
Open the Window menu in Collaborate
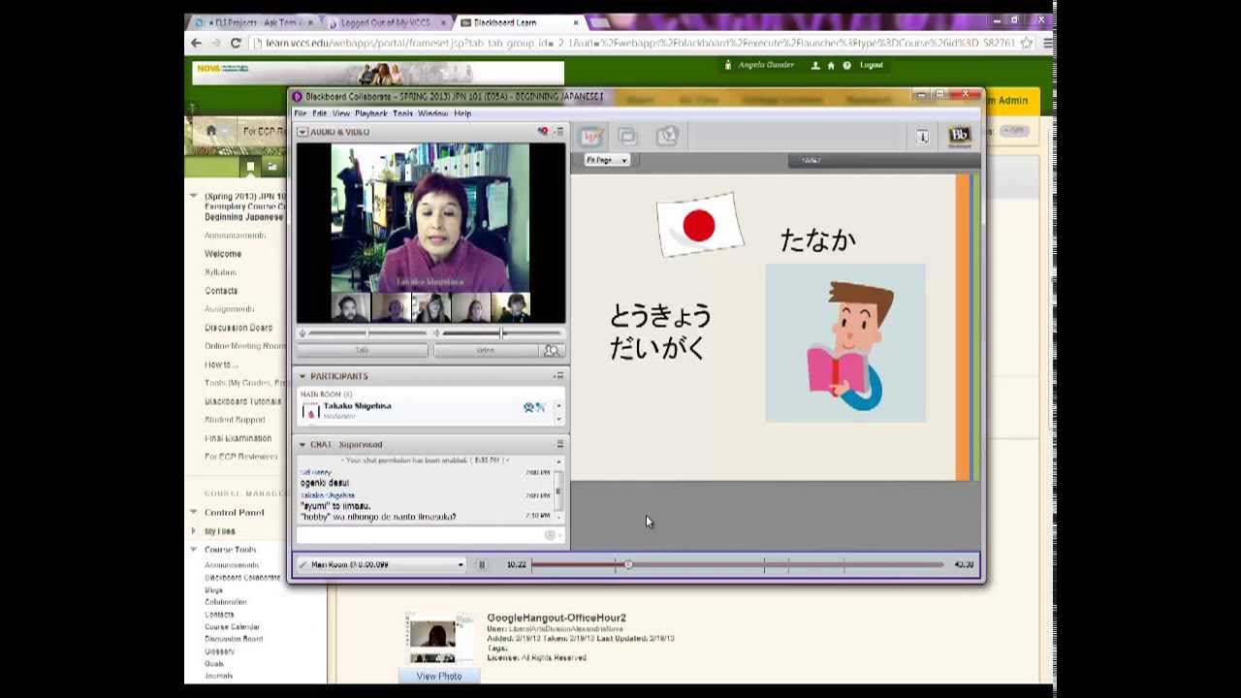432,113
